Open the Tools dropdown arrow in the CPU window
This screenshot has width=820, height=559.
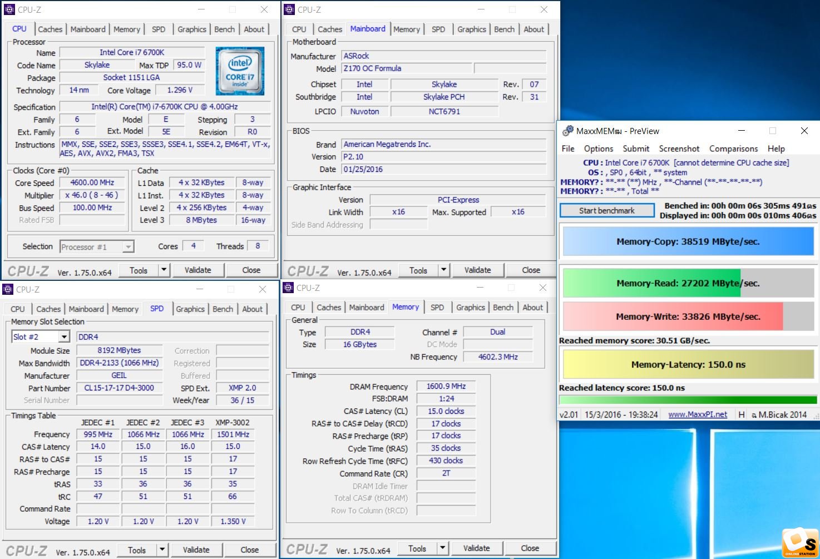click(x=164, y=270)
